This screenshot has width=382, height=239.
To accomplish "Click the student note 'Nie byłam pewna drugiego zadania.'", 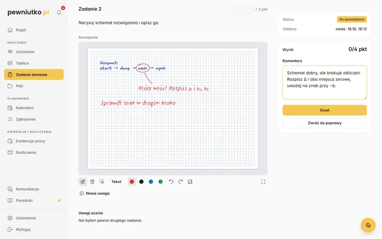I will 110,220.
